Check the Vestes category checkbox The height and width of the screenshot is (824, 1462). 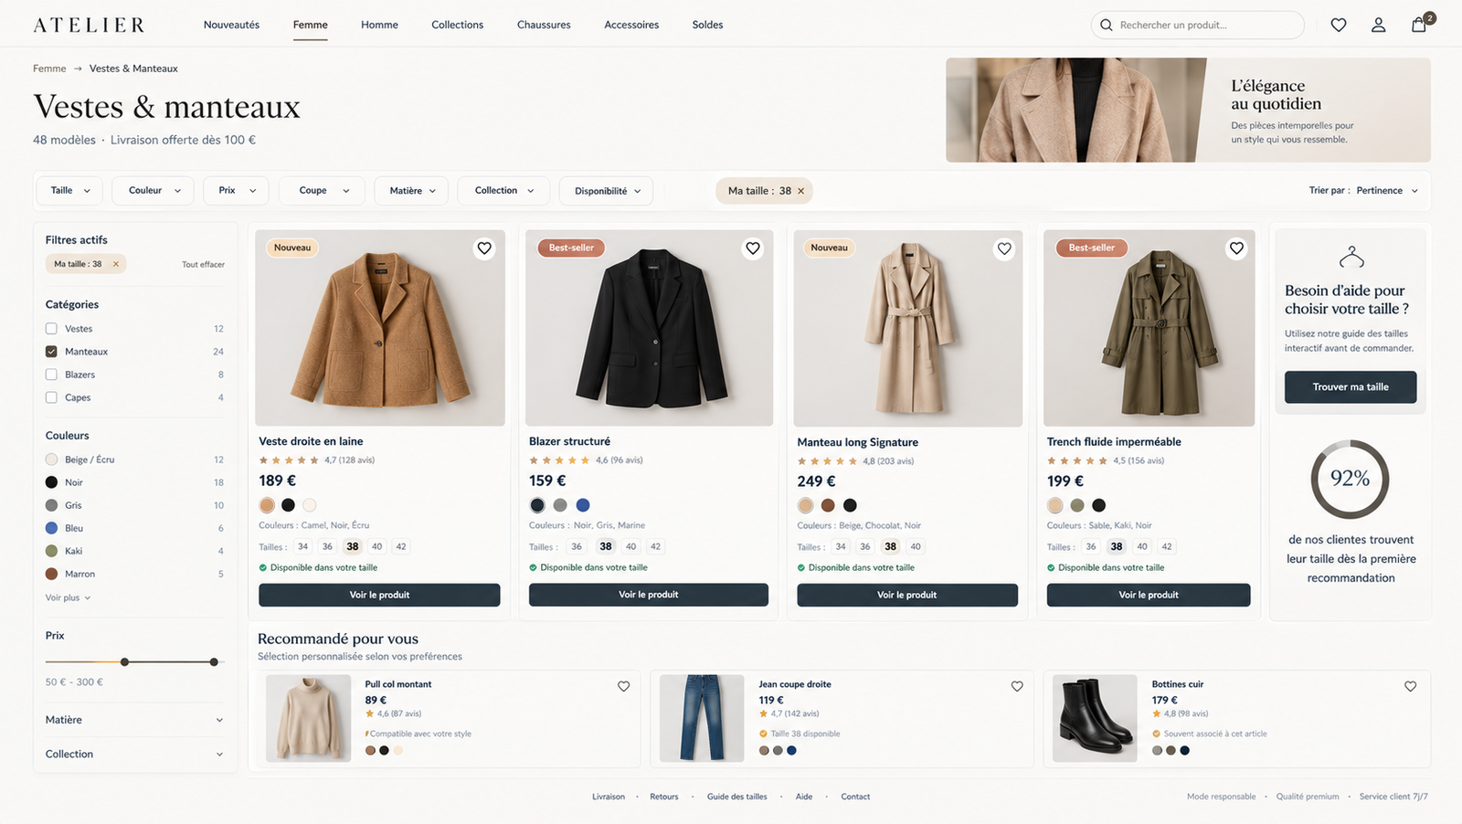(x=51, y=329)
